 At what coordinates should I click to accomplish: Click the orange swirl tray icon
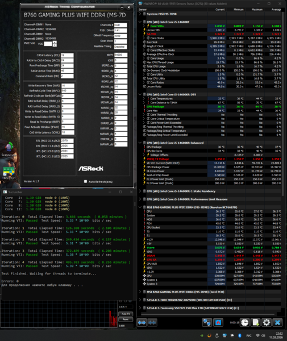[x=209, y=335]
